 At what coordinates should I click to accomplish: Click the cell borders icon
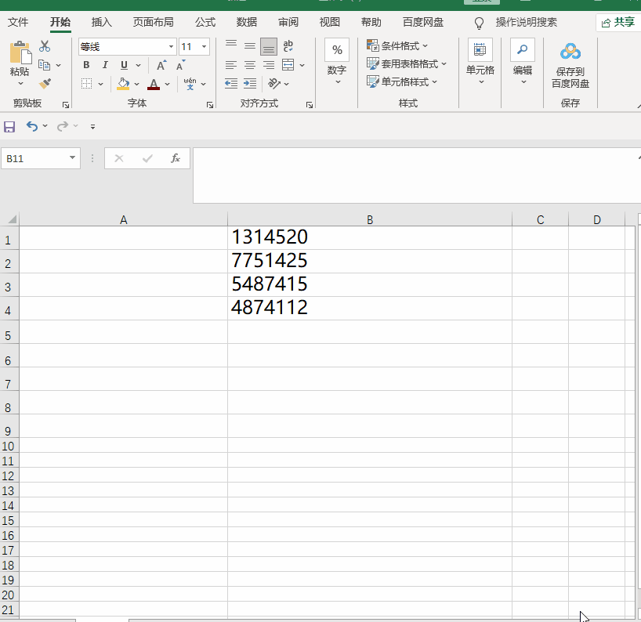point(86,84)
